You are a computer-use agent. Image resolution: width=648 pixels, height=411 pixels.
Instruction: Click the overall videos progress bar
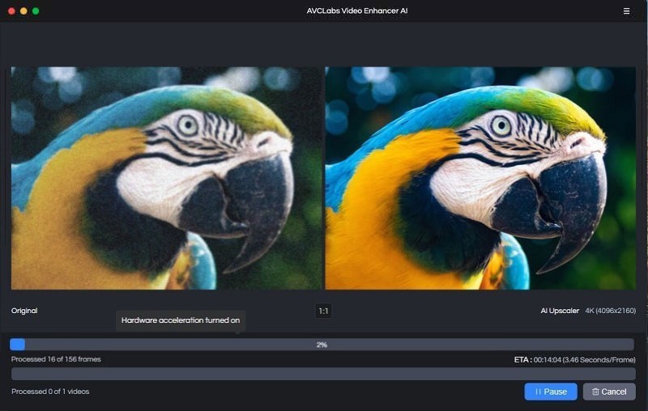[323, 374]
